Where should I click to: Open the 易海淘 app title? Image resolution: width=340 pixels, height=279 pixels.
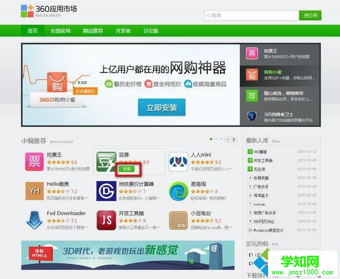pyautogui.click(x=198, y=184)
